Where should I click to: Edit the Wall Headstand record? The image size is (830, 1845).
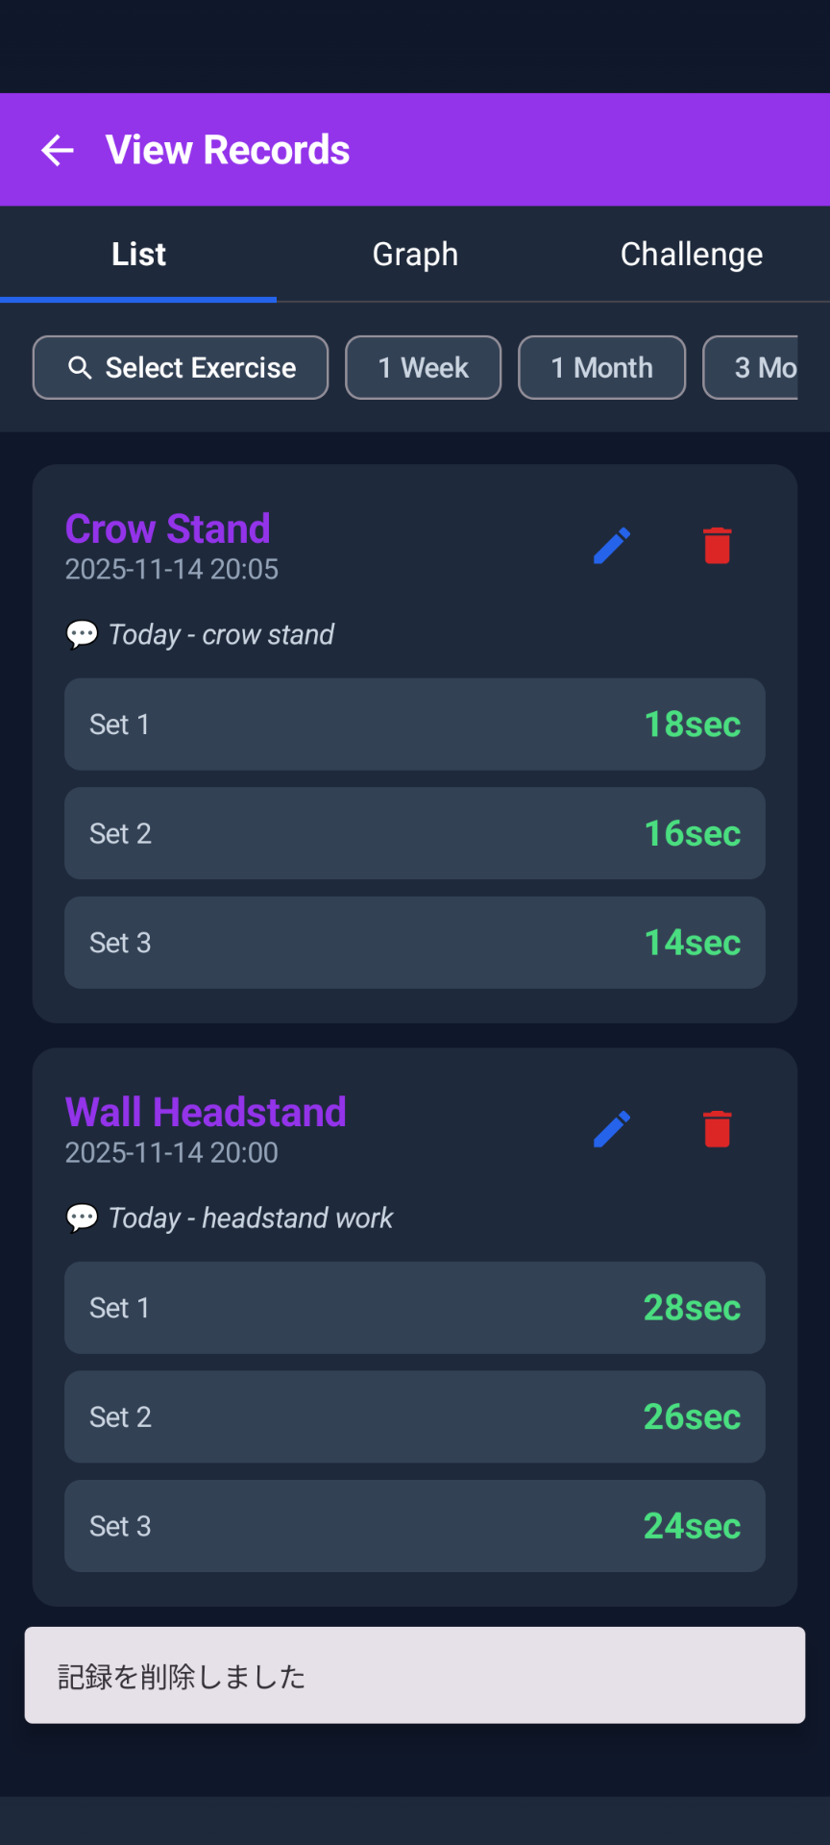(x=612, y=1129)
